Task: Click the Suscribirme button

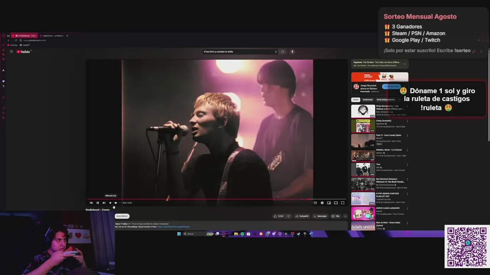Action: pos(122,216)
